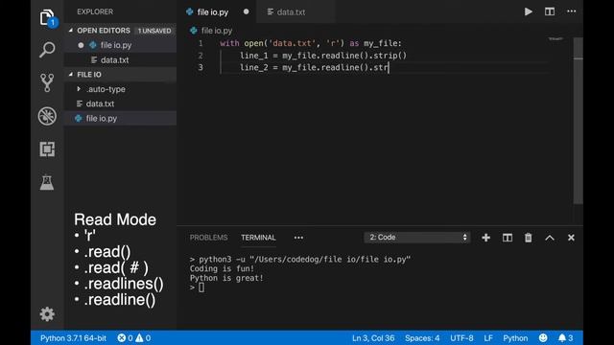Open the Problems panel tab

[209, 238]
